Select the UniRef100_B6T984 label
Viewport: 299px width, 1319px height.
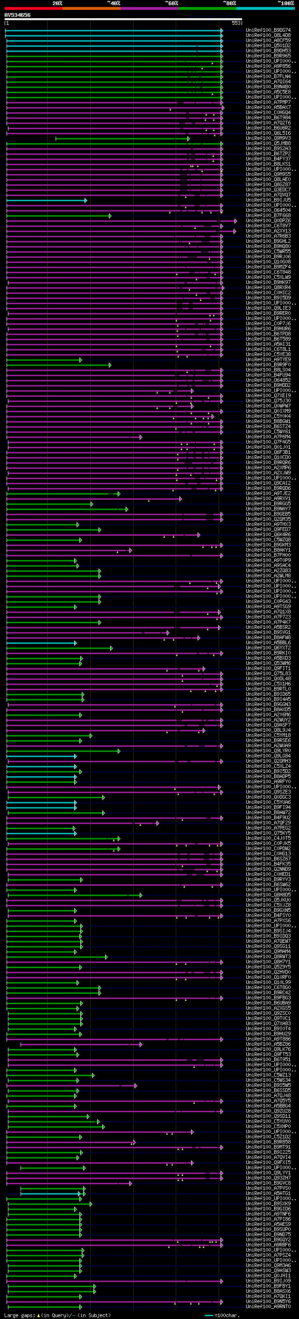(x=268, y=118)
